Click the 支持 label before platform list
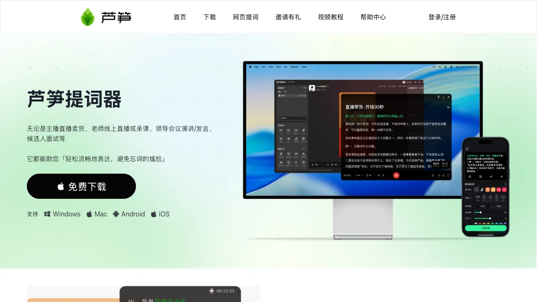The image size is (537, 302). [32, 214]
